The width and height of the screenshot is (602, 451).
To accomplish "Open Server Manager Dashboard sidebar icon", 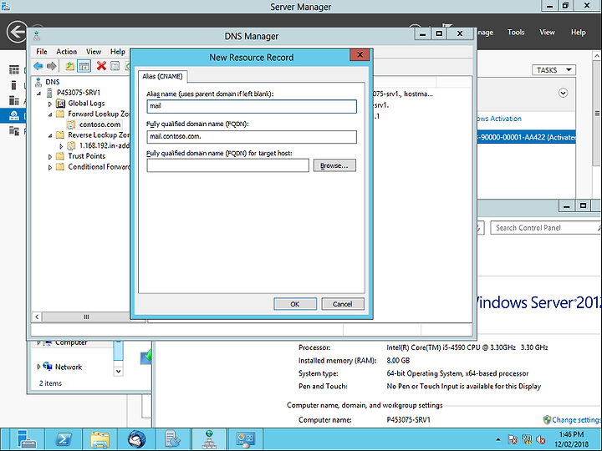I will point(14,69).
